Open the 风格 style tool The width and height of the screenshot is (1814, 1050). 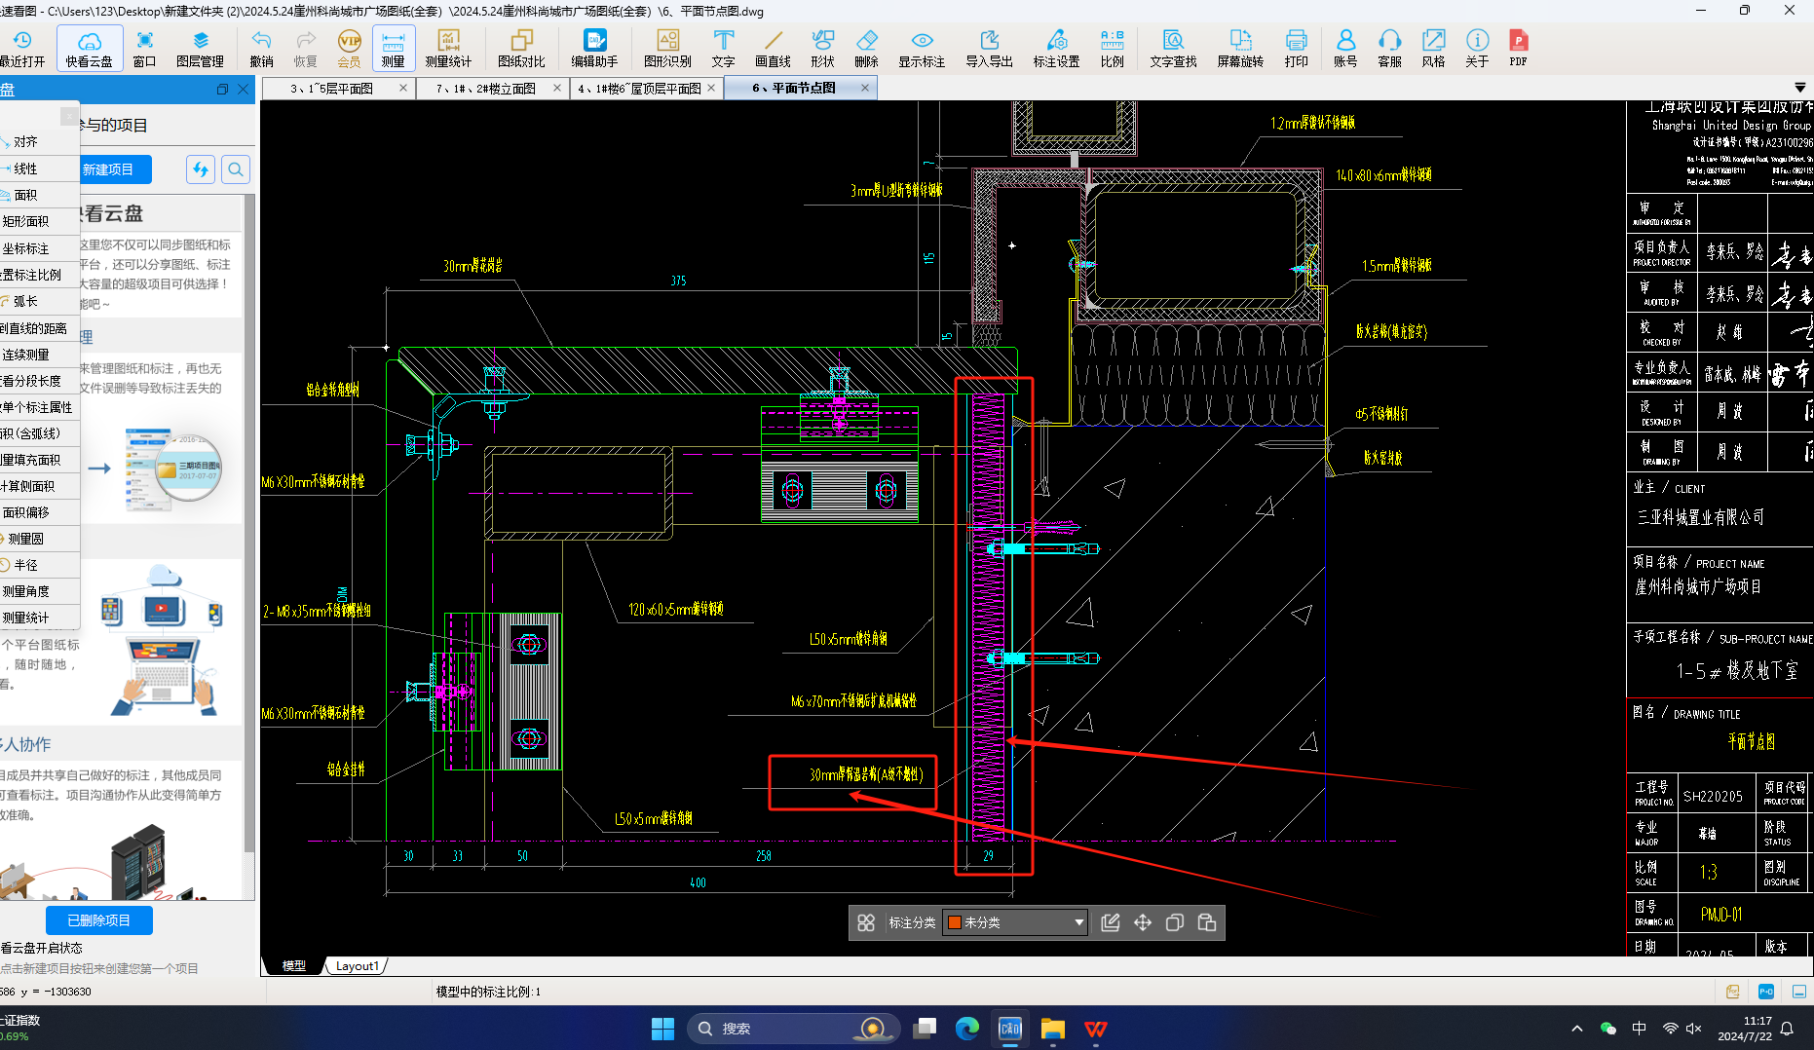(1433, 49)
